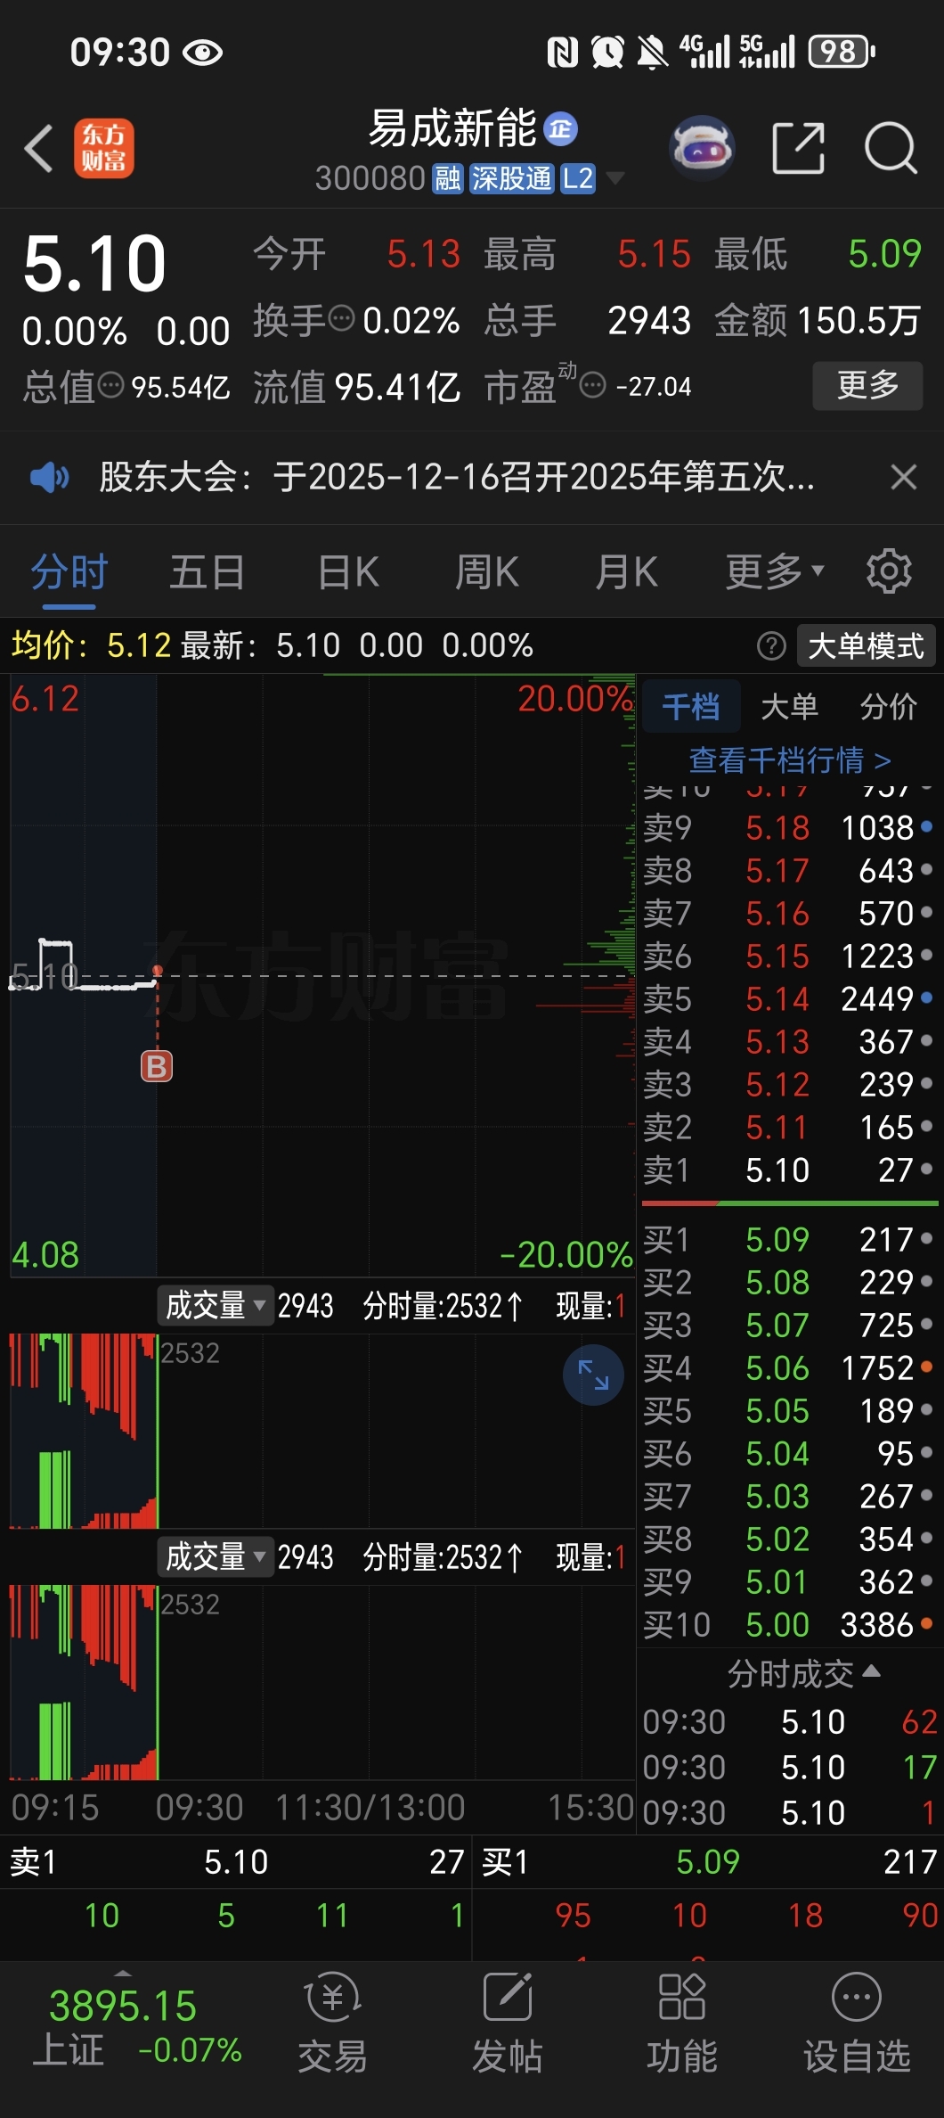Screen dimensions: 944x2118
Task: Open chart settings gear
Action: click(889, 571)
